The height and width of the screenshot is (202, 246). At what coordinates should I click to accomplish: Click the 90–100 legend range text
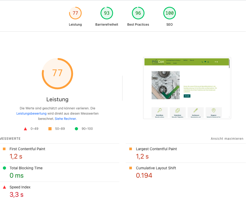tap(87, 129)
